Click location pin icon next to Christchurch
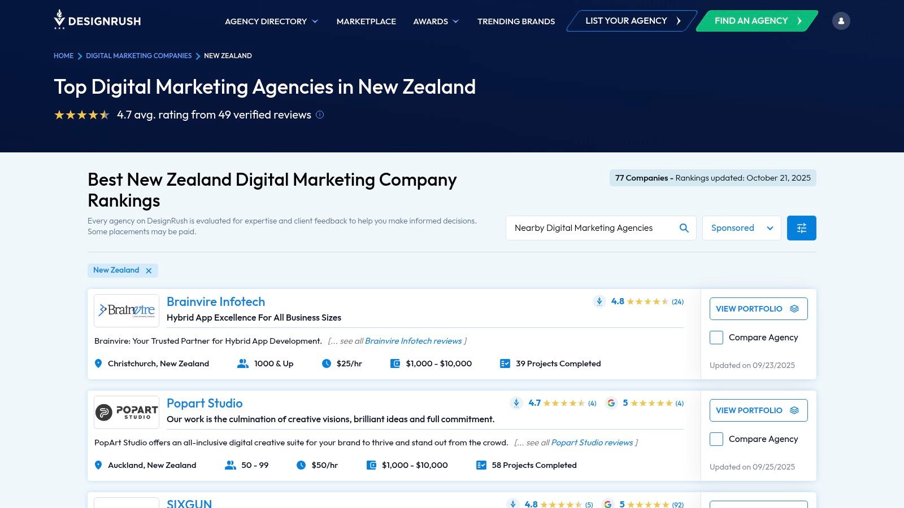The image size is (904, 508). (x=98, y=364)
